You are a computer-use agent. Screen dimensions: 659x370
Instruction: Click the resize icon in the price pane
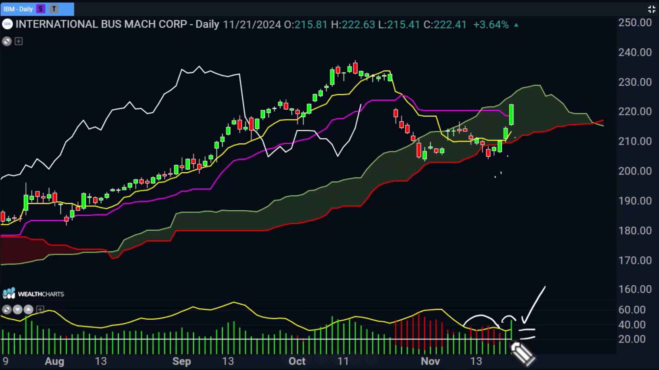pyautogui.click(x=7, y=41)
